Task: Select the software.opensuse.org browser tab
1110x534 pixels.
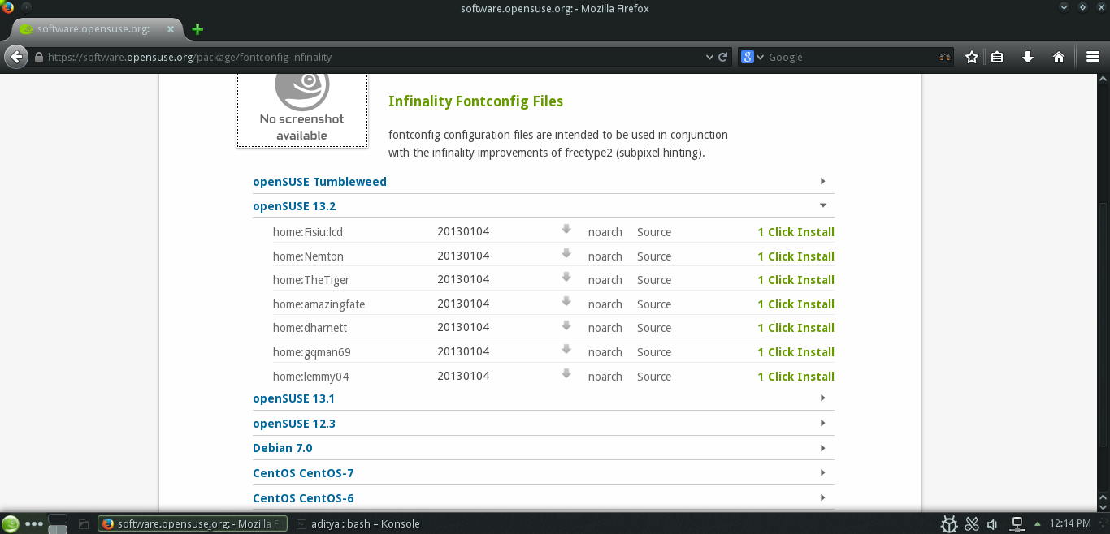Action: pos(96,28)
